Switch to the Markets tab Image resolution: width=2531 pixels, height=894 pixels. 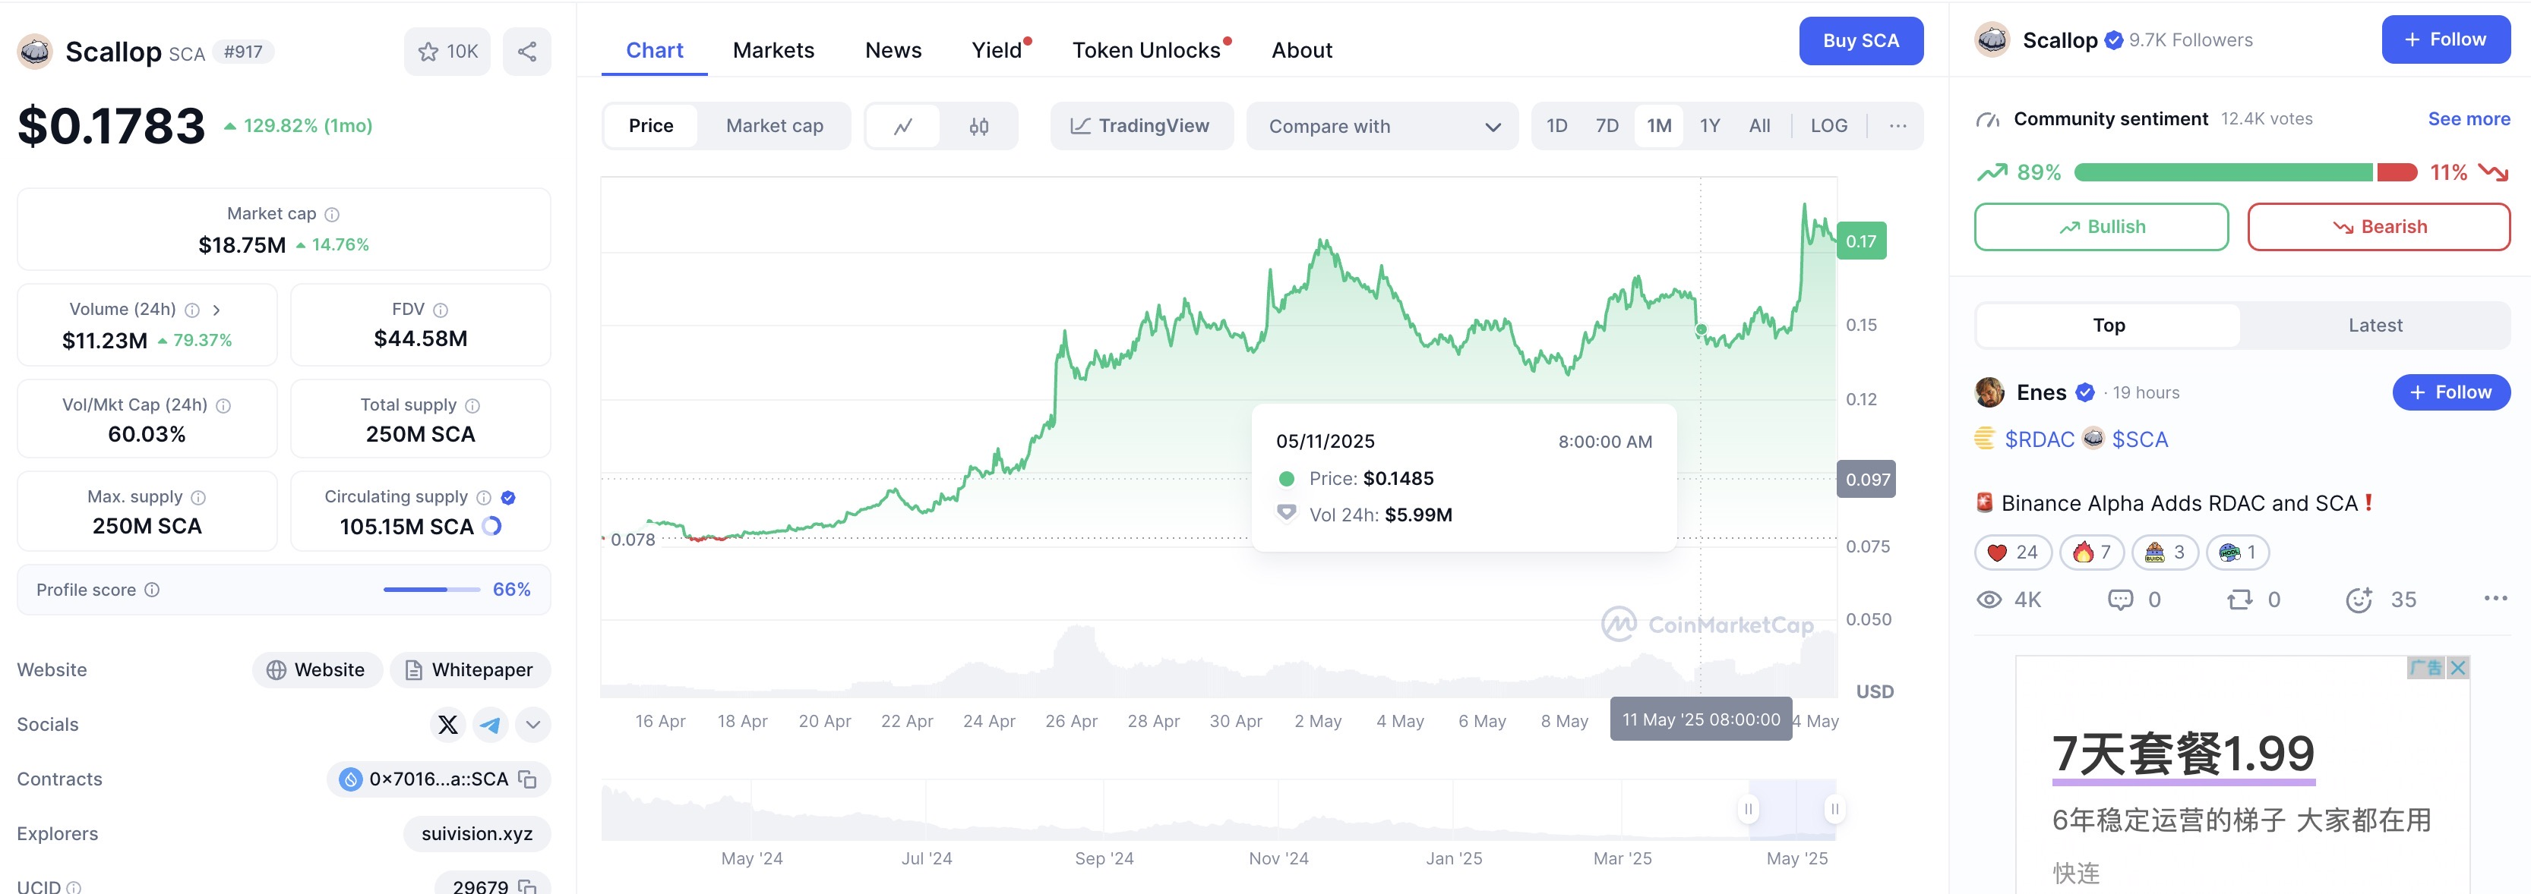pyautogui.click(x=773, y=50)
